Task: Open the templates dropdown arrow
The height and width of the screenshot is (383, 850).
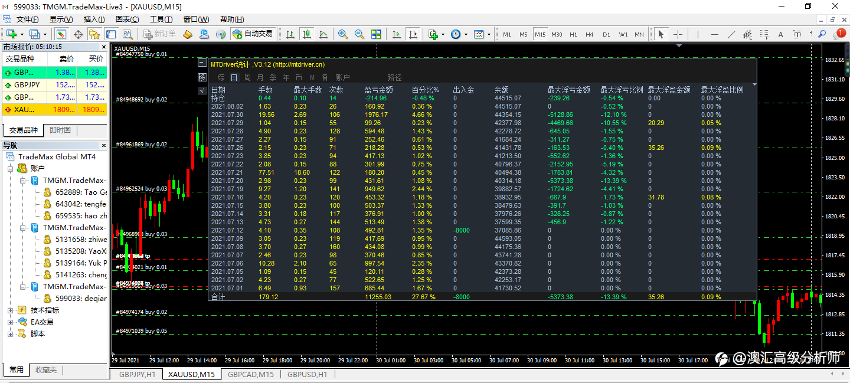Action: pos(489,34)
